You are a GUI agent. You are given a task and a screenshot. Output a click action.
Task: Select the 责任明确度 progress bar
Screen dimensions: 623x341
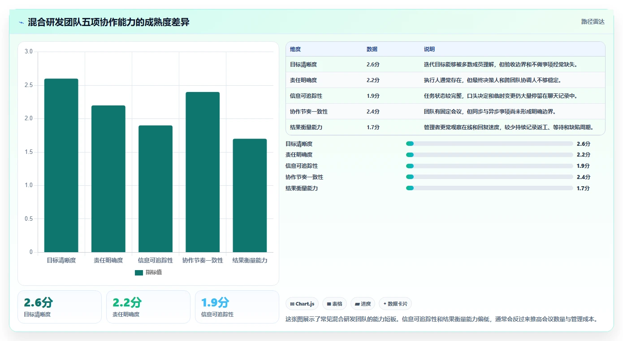tap(489, 155)
